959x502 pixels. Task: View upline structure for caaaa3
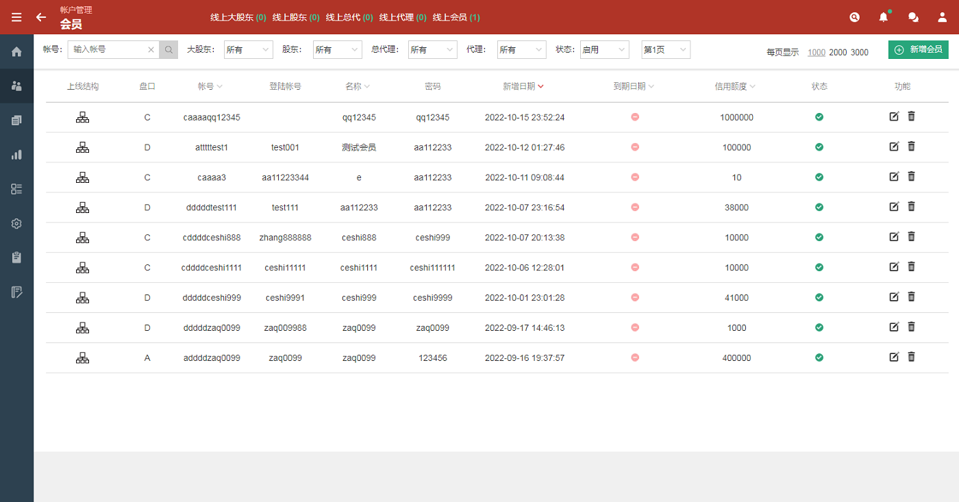[x=82, y=177]
